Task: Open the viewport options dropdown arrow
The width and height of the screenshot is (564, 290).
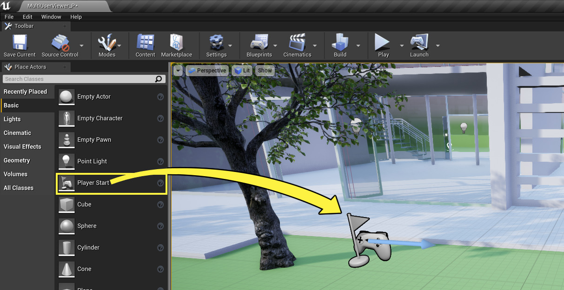Action: (178, 71)
